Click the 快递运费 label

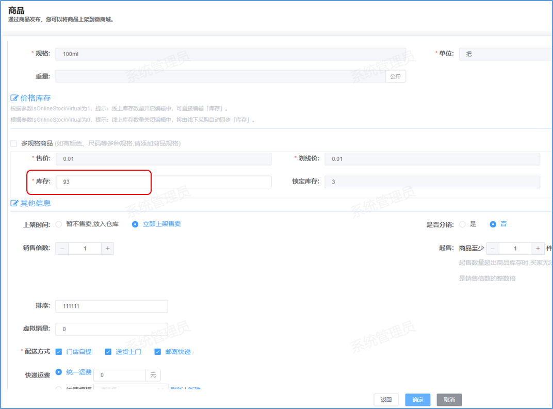coord(37,375)
